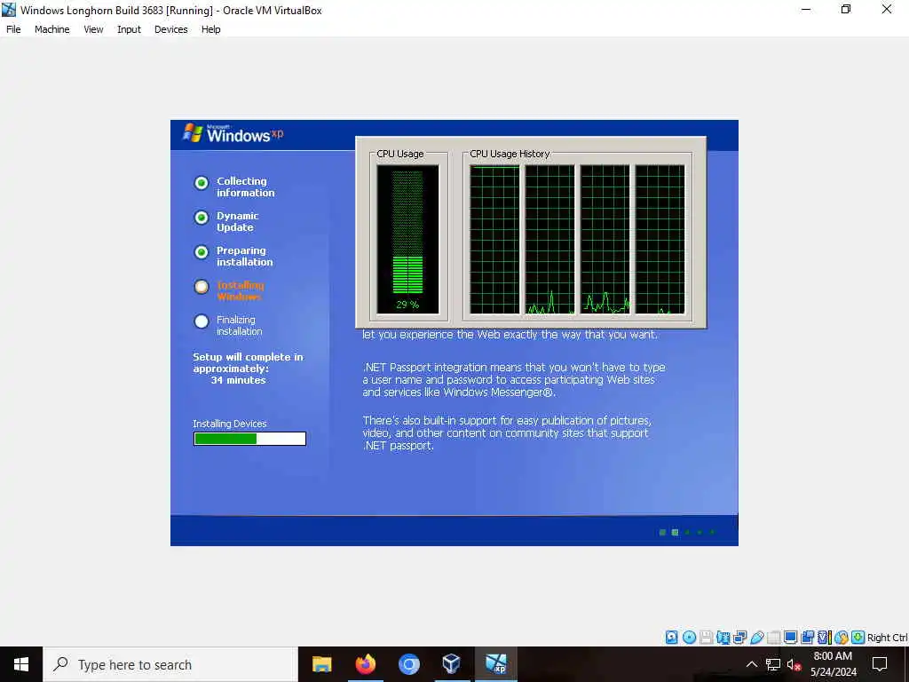Viewport: 909px width, 682px height.
Task: Open the Action Center notifications icon
Action: (880, 664)
